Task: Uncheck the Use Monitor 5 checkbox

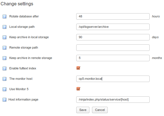Action: point(78,89)
